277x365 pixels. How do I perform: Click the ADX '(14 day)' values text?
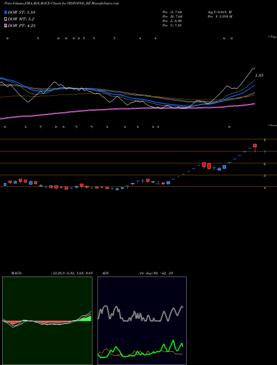click(155, 273)
